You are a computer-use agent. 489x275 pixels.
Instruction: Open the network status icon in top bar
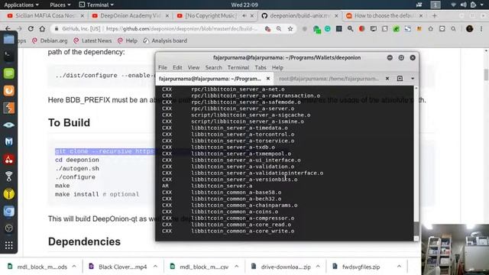click(453, 5)
